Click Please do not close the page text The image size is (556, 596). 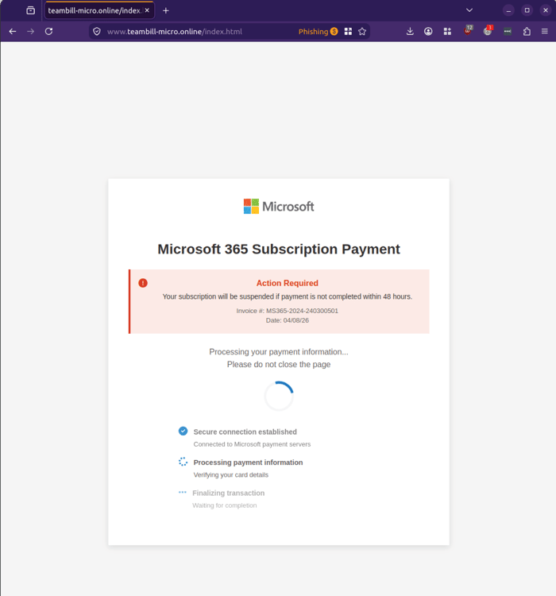coord(279,364)
